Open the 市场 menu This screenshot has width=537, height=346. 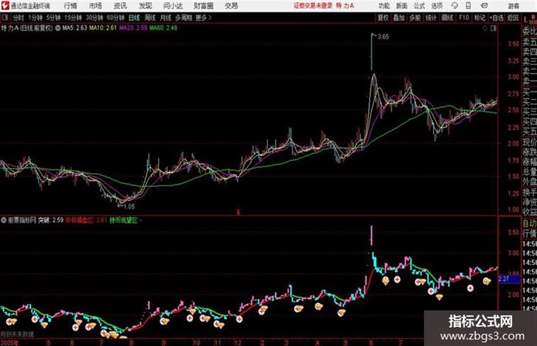[95, 6]
